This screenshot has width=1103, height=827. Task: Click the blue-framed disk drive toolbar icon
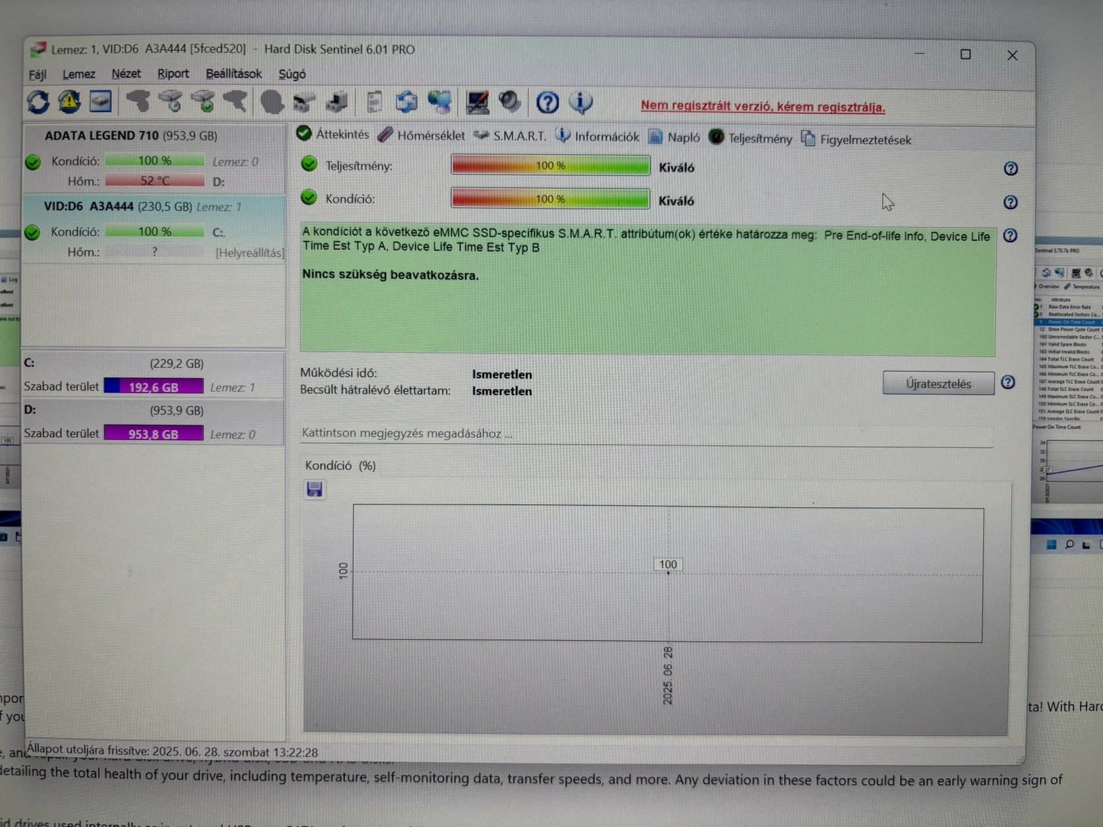(x=100, y=102)
